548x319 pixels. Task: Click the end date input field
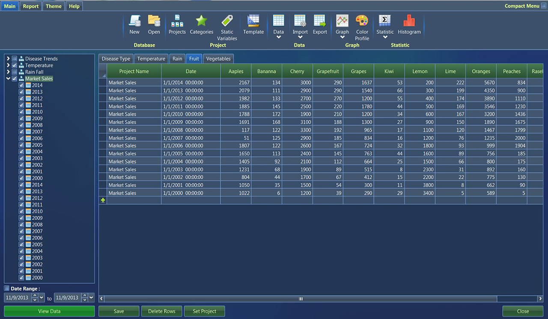coord(67,298)
